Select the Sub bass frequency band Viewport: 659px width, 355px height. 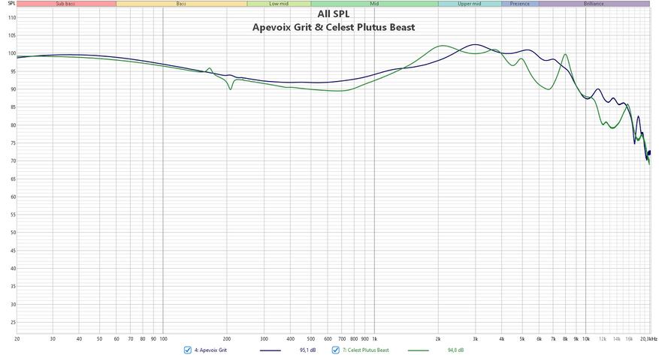pyautogui.click(x=66, y=4)
